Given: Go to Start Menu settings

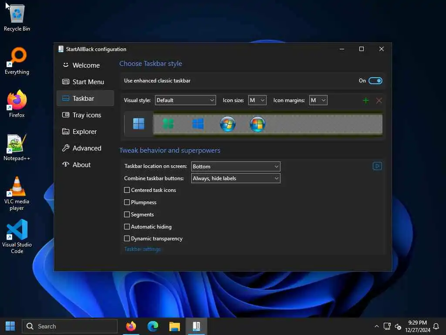Looking at the screenshot, I should 85,82.
